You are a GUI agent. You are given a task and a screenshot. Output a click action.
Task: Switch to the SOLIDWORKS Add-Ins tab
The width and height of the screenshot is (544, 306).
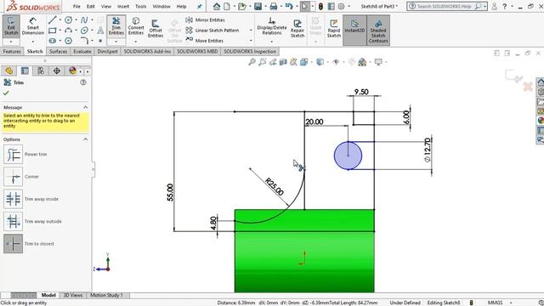click(x=147, y=51)
